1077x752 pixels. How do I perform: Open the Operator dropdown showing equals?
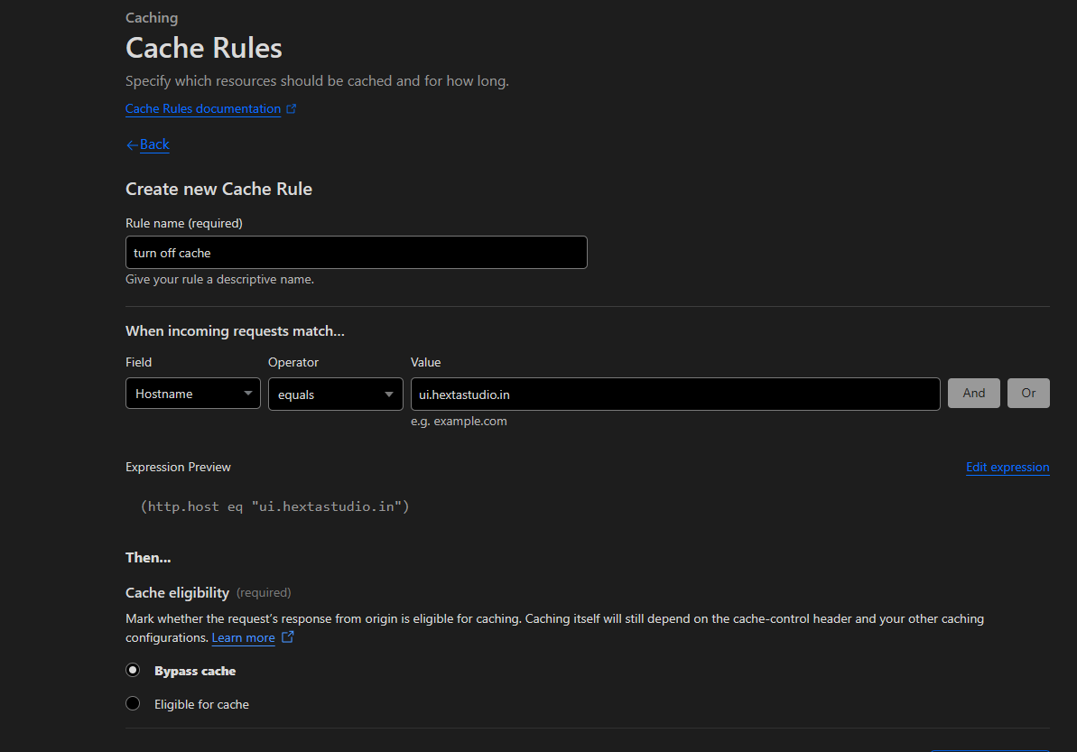[x=335, y=393]
